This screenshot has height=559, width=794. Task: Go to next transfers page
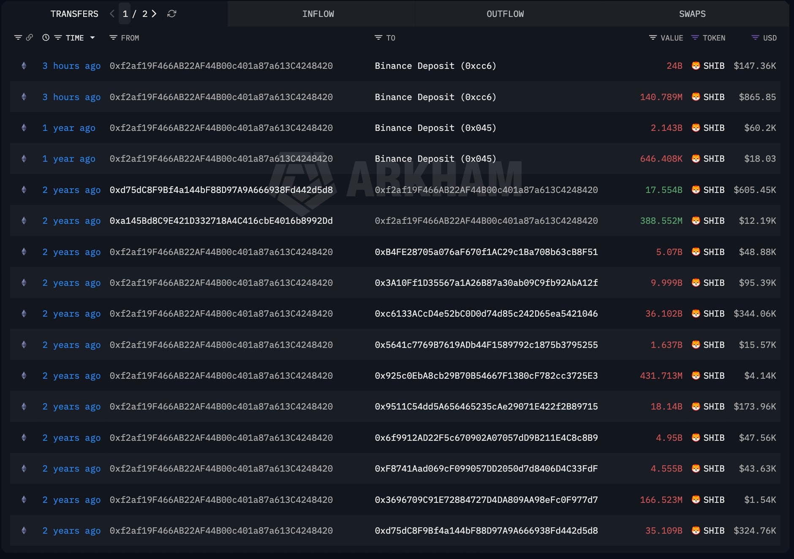155,14
